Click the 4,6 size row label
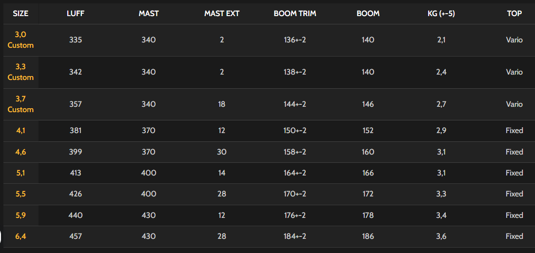Image resolution: width=535 pixels, height=253 pixels. (20, 152)
